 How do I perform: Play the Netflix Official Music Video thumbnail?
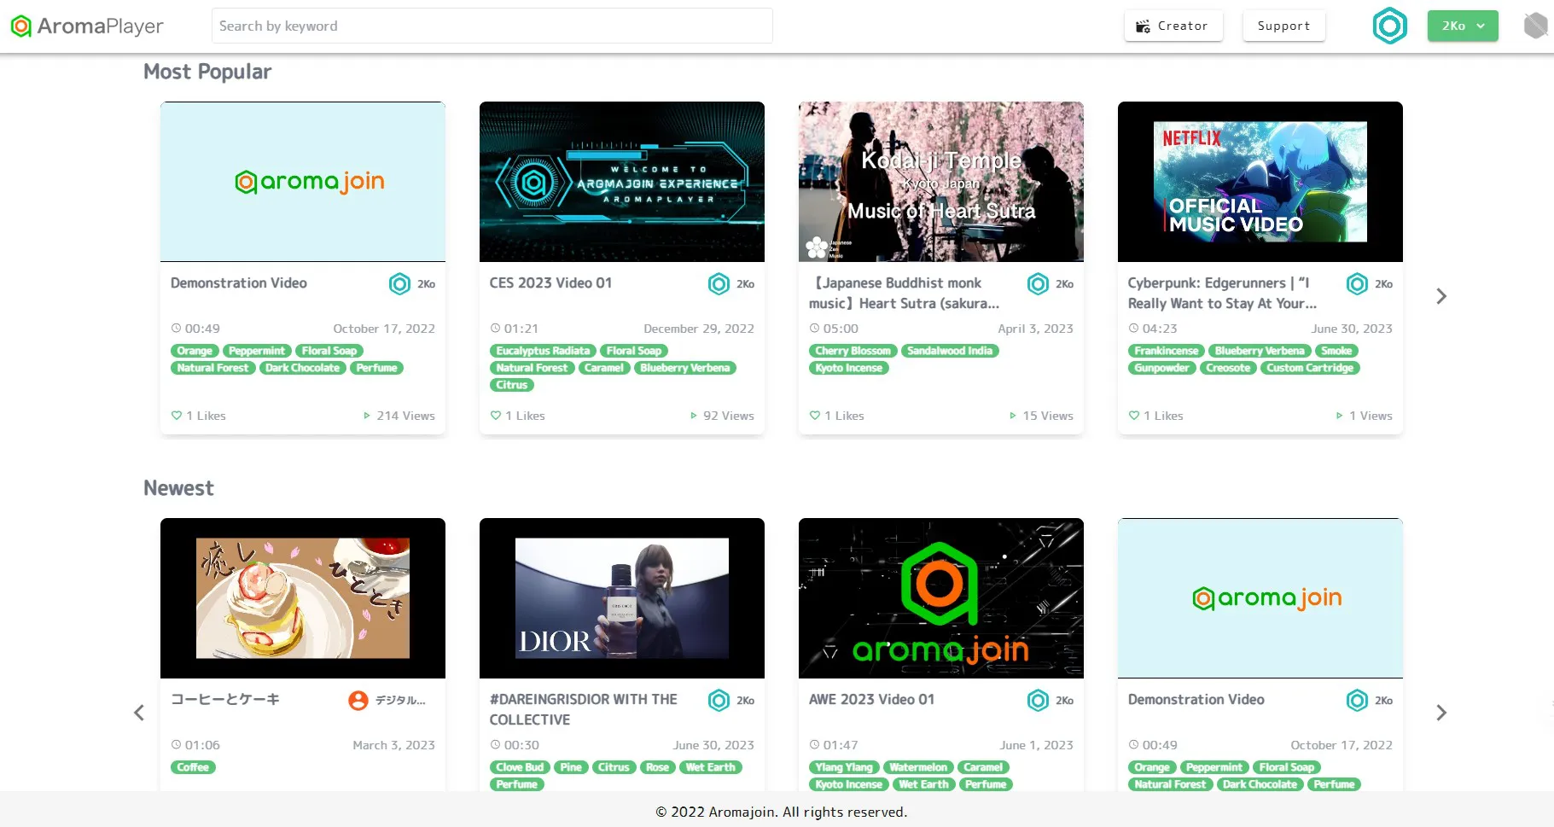point(1260,182)
